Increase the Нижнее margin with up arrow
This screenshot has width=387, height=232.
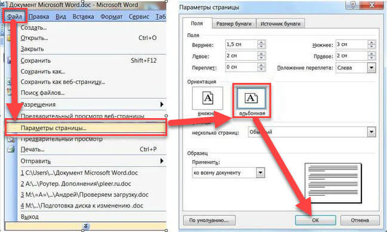pos(371,42)
